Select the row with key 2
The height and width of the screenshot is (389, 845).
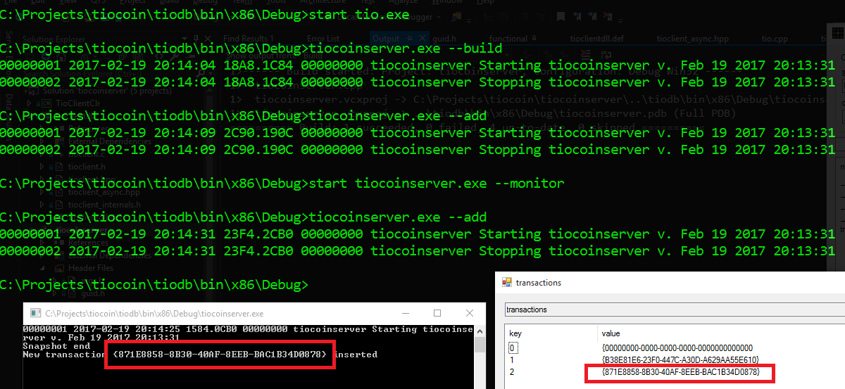tap(513, 371)
